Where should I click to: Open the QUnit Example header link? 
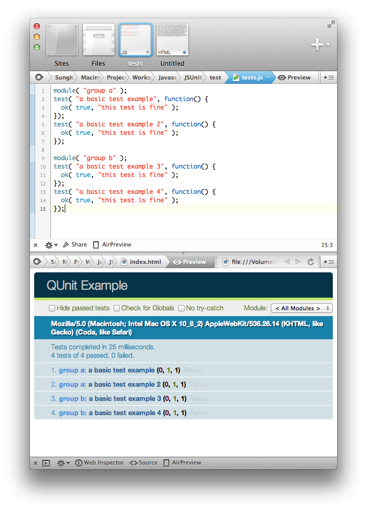point(87,285)
